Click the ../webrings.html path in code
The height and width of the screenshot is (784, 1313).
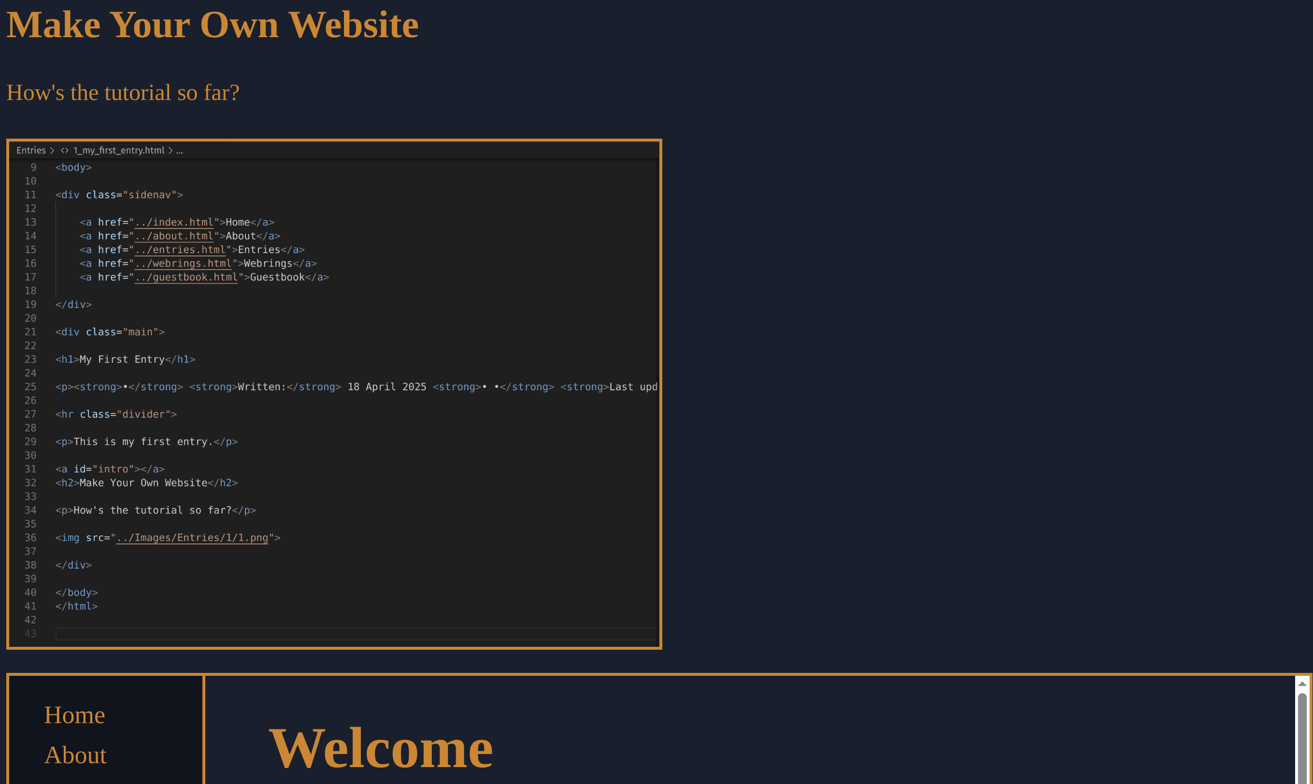point(183,264)
